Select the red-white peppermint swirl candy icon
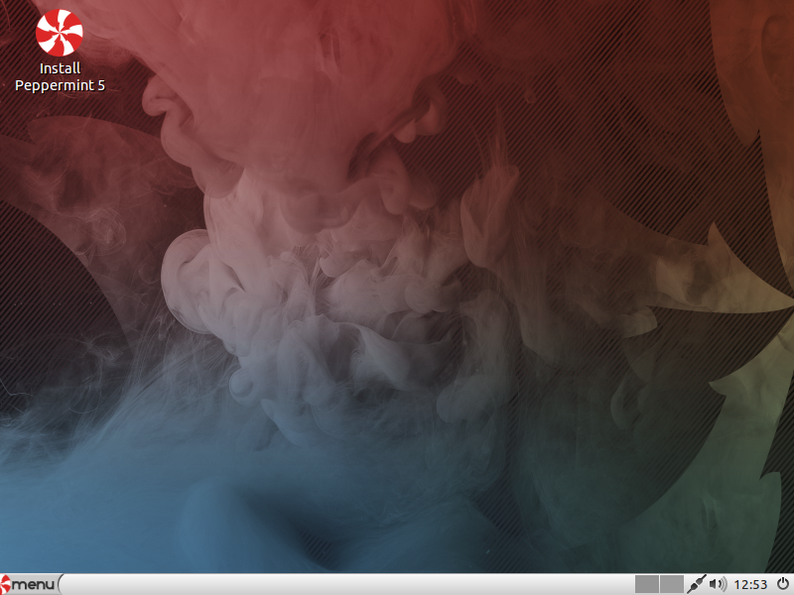 [60, 31]
